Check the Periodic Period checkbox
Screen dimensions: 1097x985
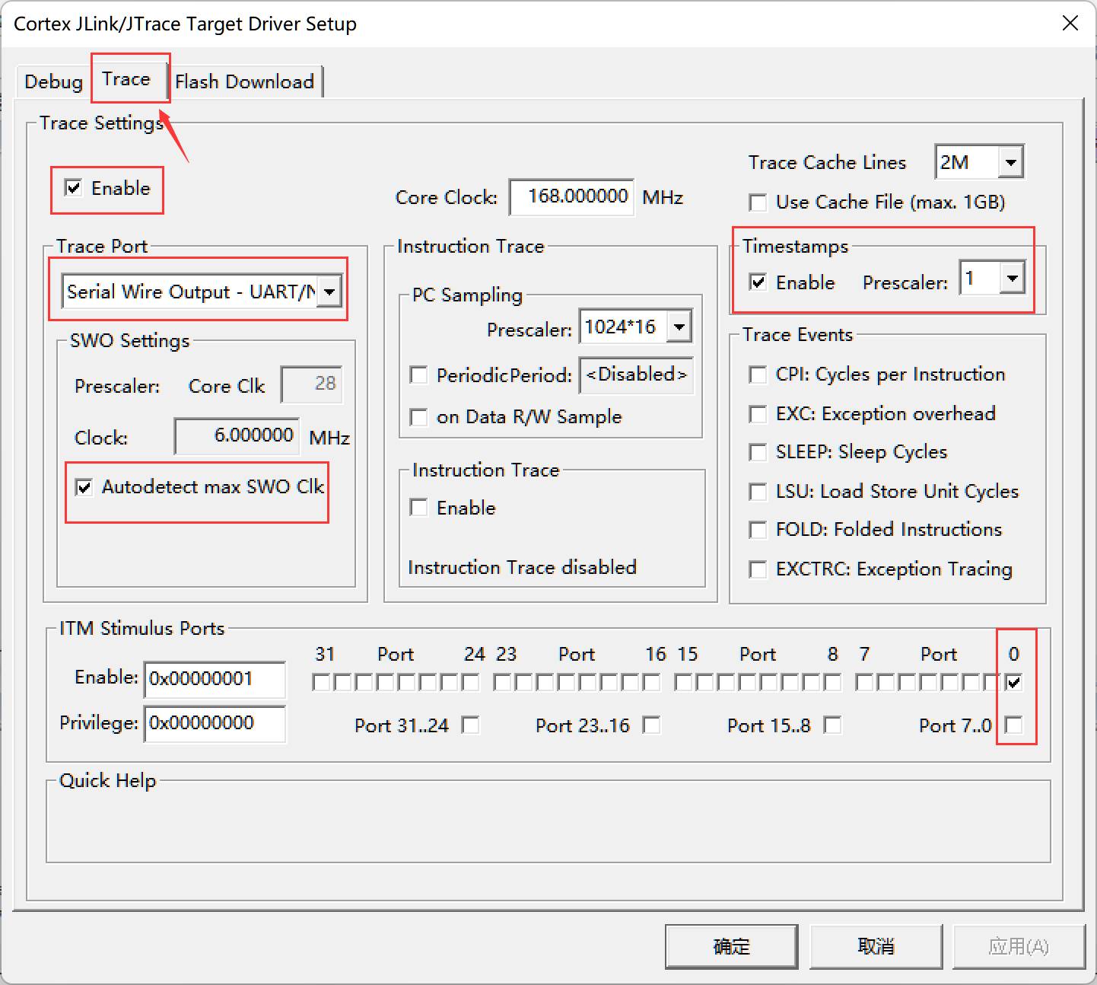(418, 375)
